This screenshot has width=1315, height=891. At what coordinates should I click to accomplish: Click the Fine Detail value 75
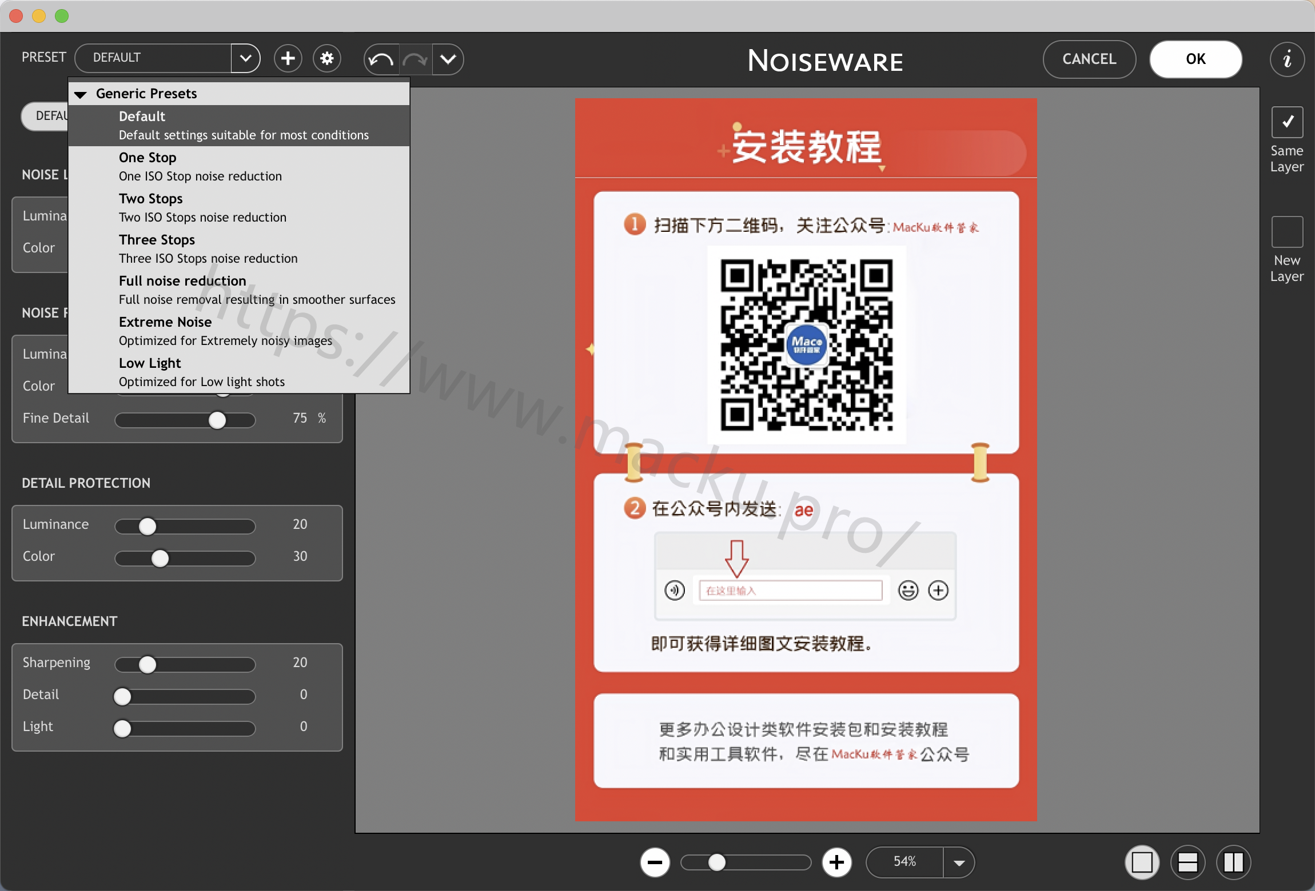pos(300,418)
